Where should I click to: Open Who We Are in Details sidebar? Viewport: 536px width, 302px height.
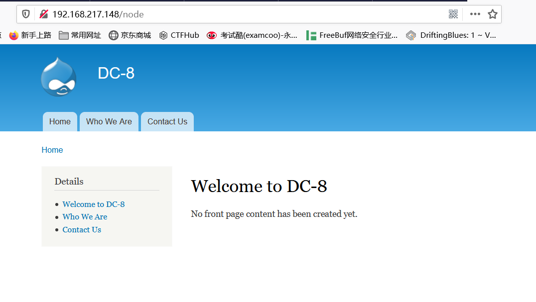[85, 217]
